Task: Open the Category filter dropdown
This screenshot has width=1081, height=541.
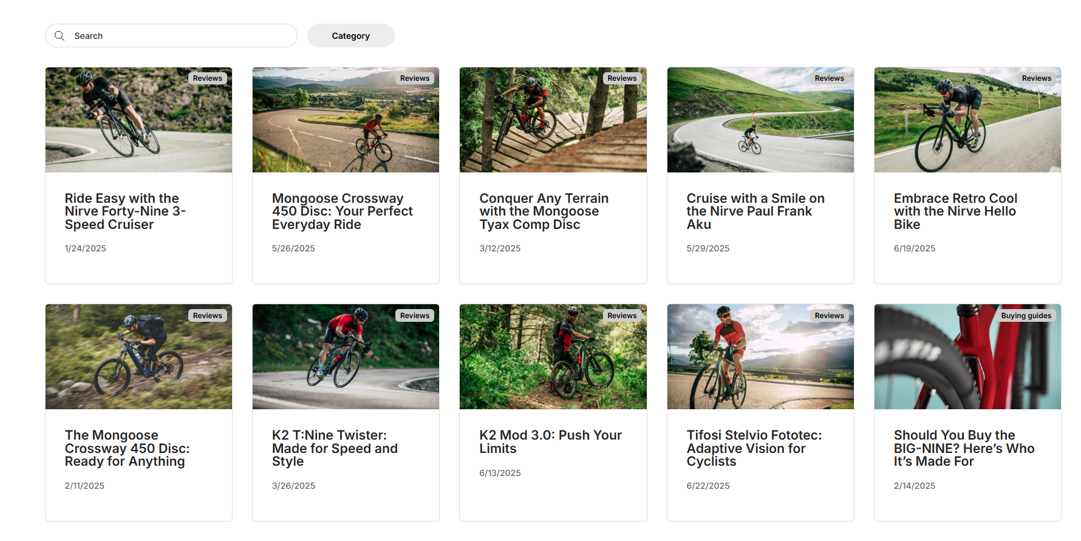Action: pos(351,36)
